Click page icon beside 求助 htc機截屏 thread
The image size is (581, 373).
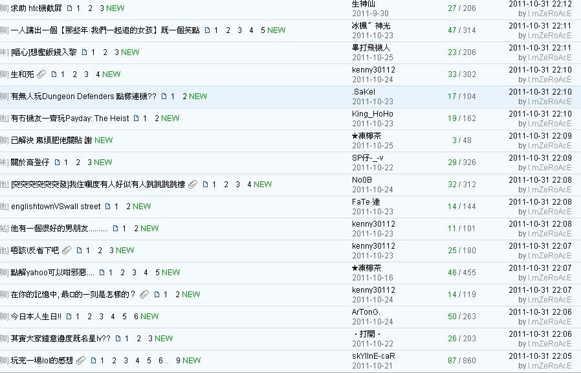tap(69, 8)
